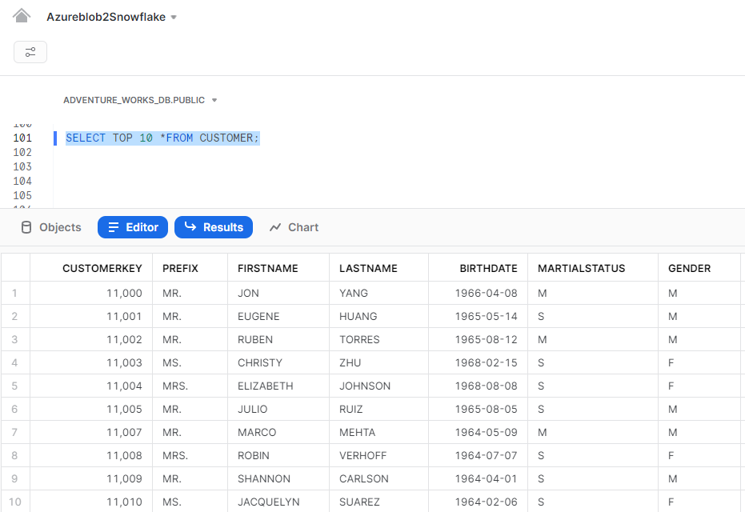Select the CHRISTY first name cell
This screenshot has height=512, width=745.
click(x=278, y=363)
